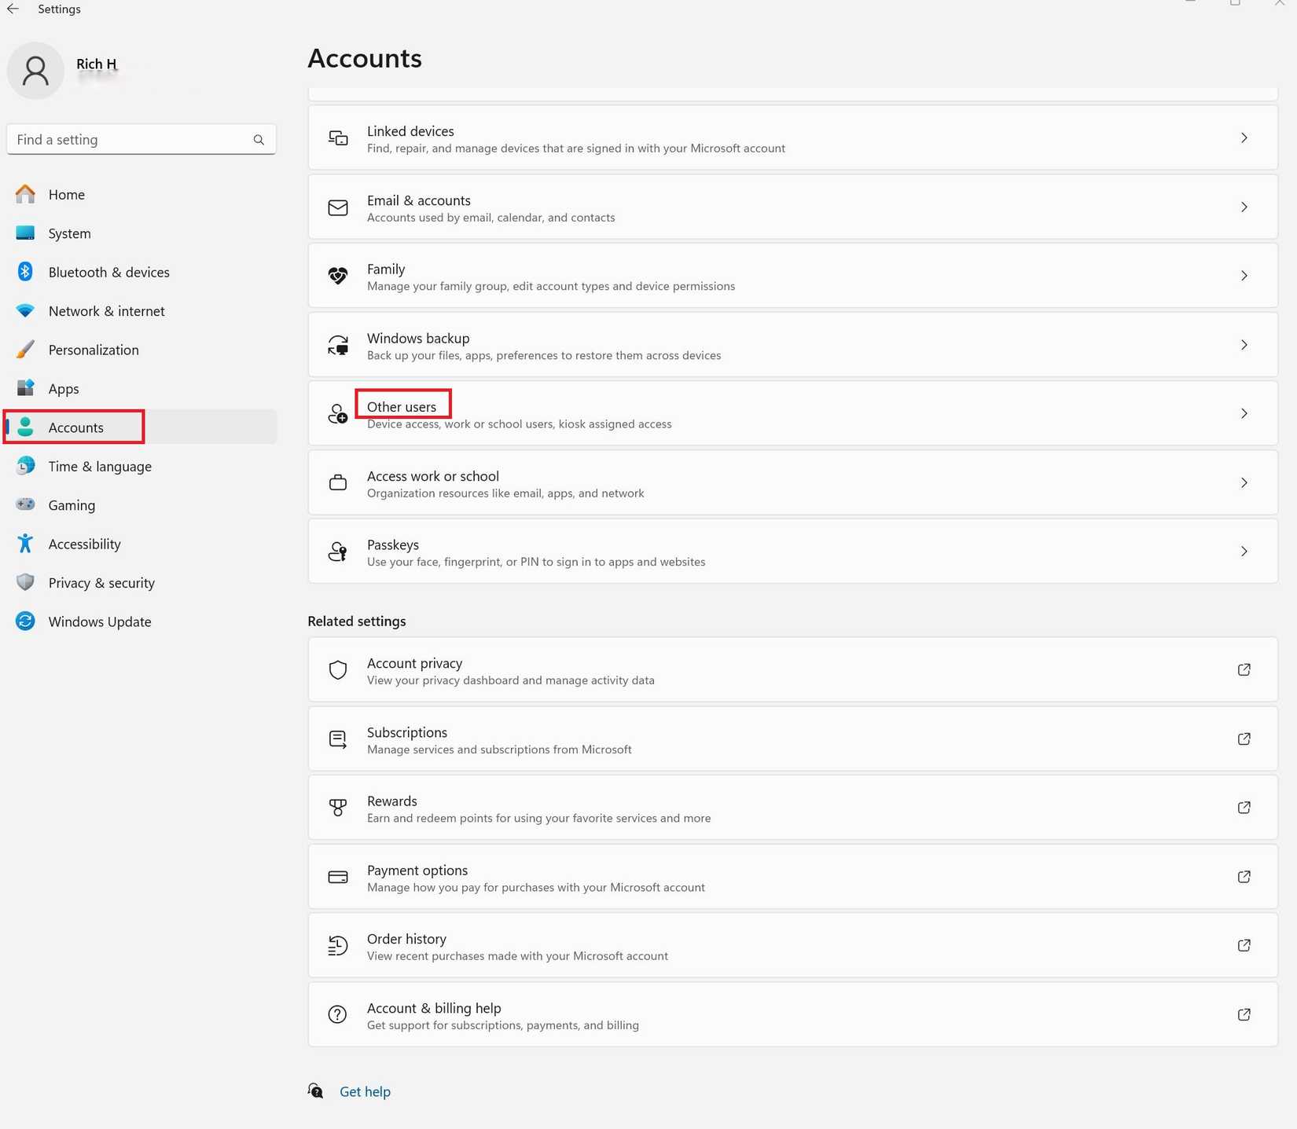The image size is (1297, 1129).
Task: Click the Account privacy shield icon
Action: click(338, 670)
